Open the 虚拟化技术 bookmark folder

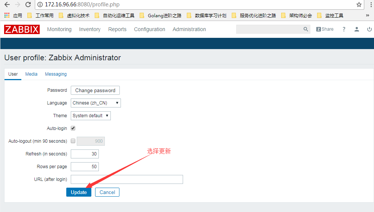coord(74,15)
